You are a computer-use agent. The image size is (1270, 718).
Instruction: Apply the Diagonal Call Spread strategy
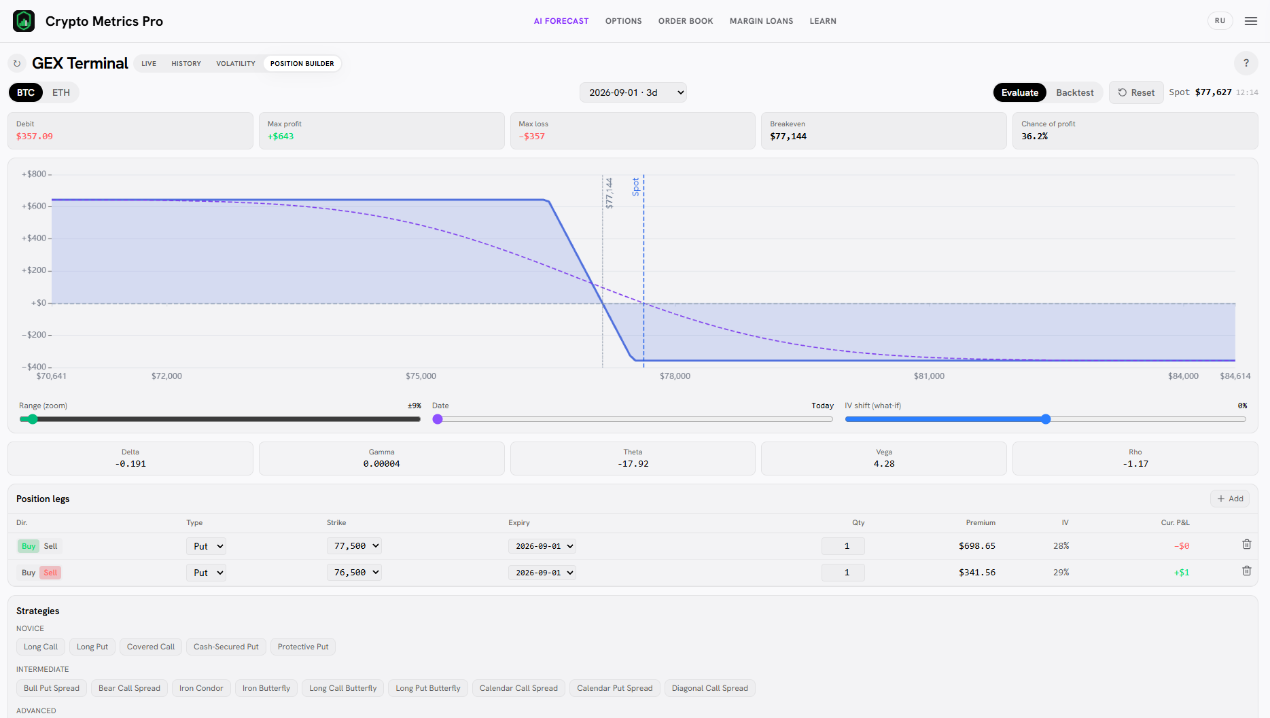coord(710,688)
